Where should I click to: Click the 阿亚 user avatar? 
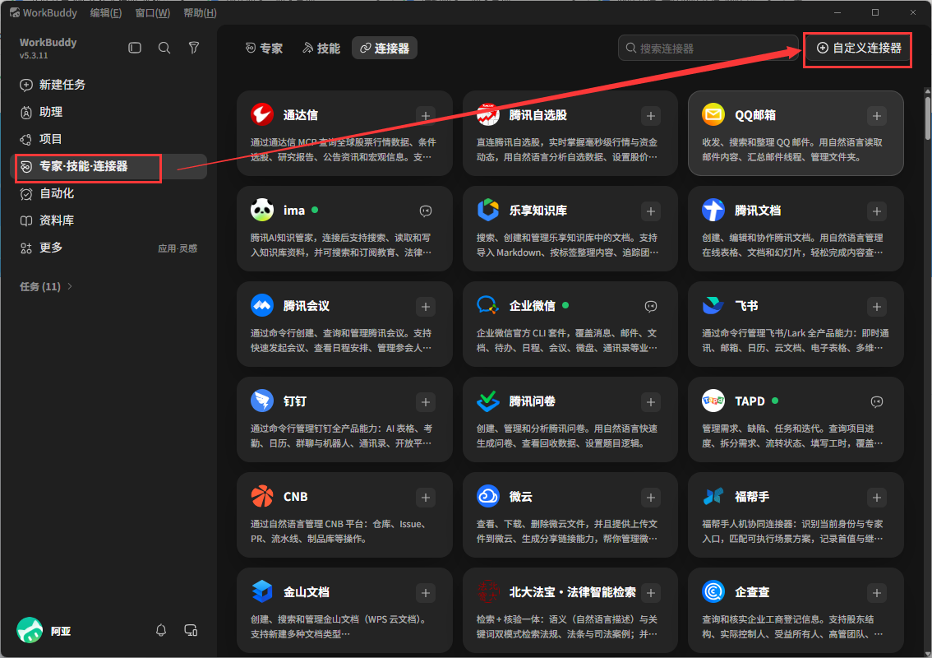[30, 631]
